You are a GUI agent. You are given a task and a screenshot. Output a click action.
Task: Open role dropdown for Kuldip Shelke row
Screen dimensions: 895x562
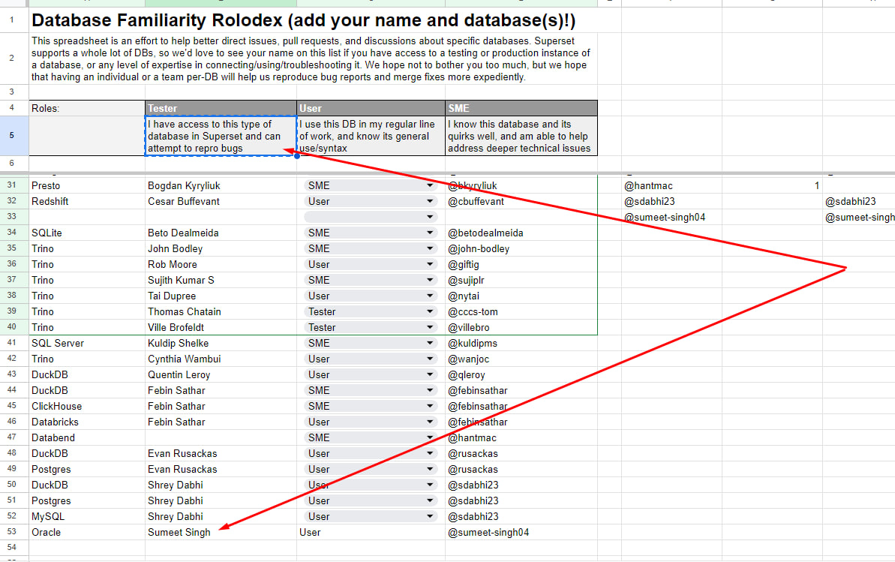pyautogui.click(x=429, y=343)
